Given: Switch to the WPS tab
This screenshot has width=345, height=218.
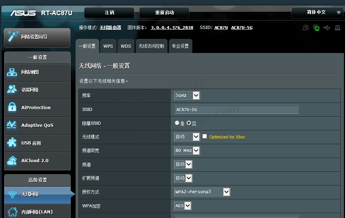Looking at the screenshot, I should 108,46.
